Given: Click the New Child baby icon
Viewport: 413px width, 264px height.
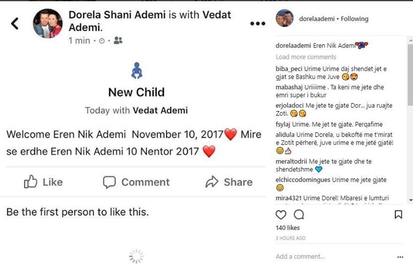Looking at the screenshot, I should pos(137,71).
